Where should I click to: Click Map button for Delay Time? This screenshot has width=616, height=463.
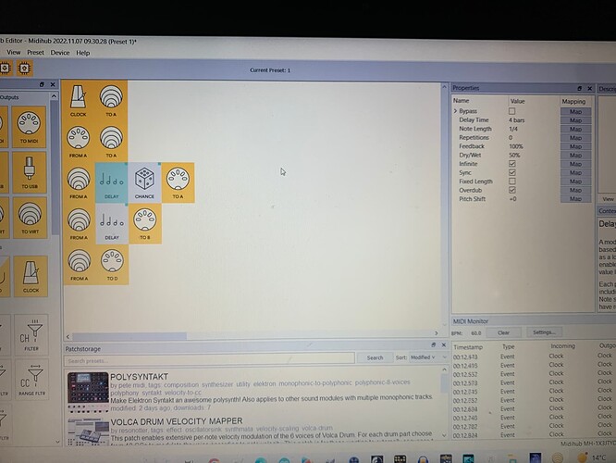point(575,120)
